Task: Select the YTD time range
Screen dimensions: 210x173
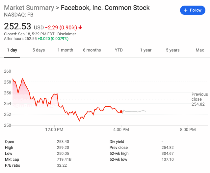Action: tap(118, 50)
